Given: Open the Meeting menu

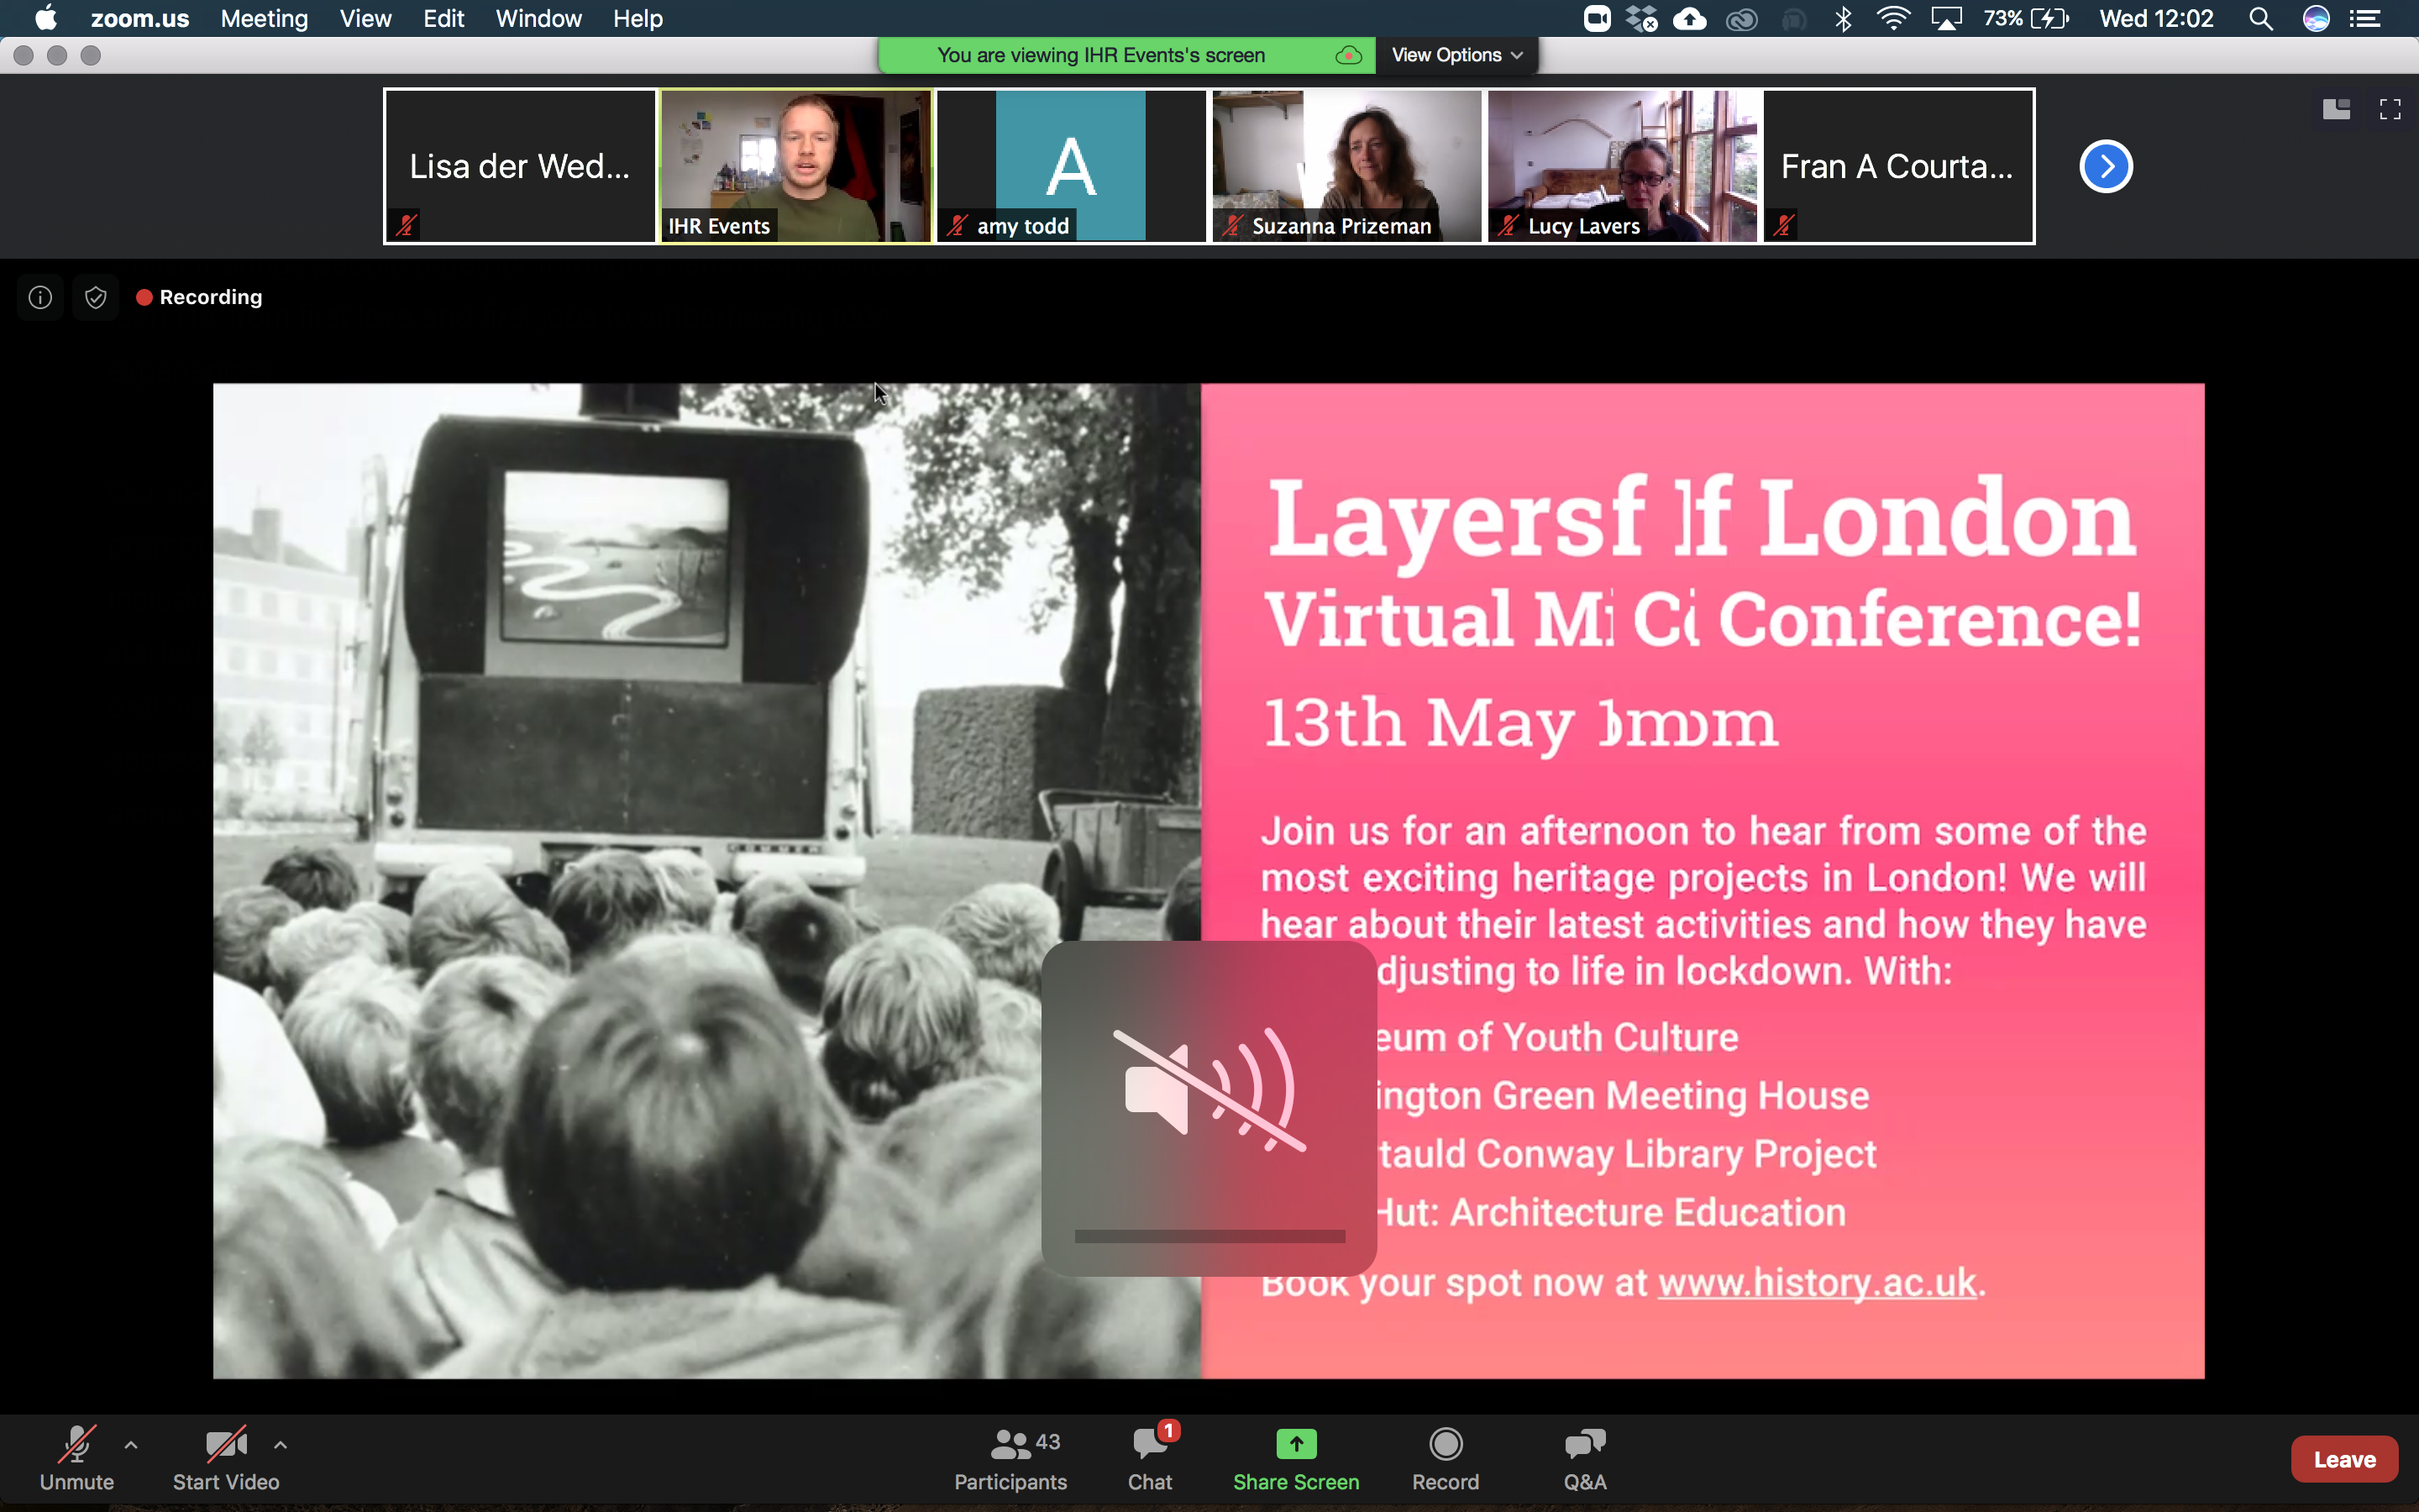Looking at the screenshot, I should click(264, 18).
